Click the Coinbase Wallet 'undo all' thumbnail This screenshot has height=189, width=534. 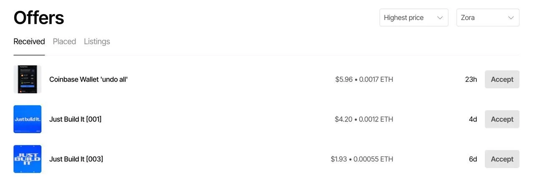pyautogui.click(x=28, y=79)
